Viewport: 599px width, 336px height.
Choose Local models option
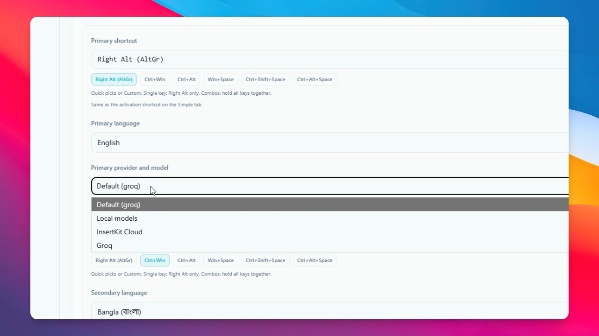(x=330, y=218)
